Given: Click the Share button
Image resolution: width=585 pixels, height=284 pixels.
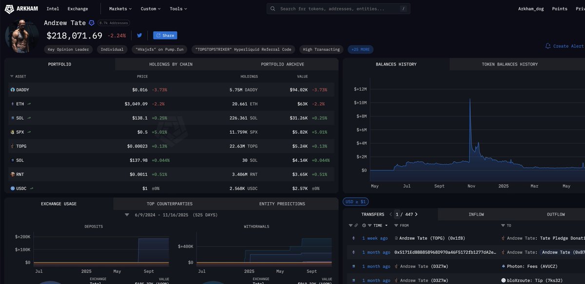Looking at the screenshot, I should coord(165,36).
